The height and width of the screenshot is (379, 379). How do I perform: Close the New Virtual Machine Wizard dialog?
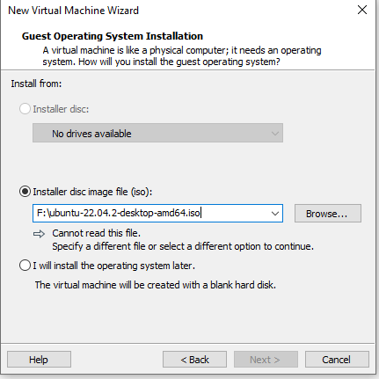[362, 10]
